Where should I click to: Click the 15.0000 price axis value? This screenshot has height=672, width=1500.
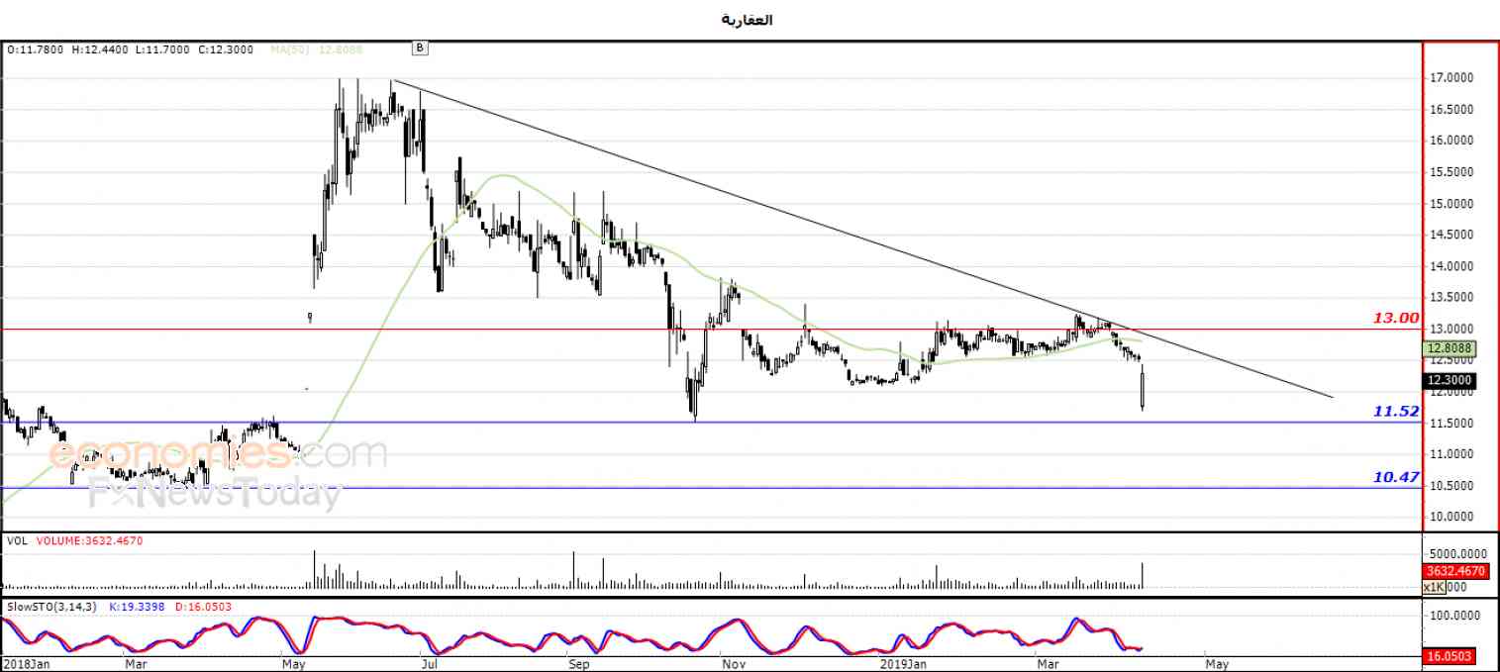coord(1451,204)
